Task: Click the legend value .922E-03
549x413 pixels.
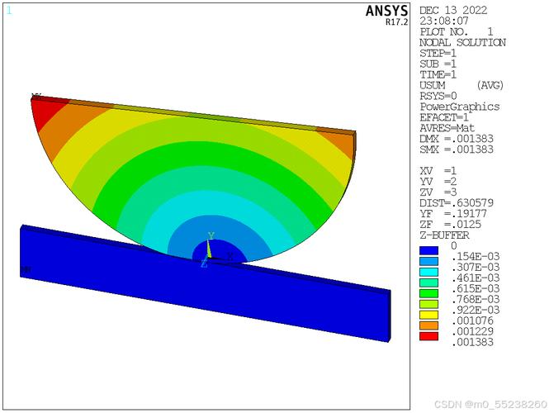Action: click(476, 311)
